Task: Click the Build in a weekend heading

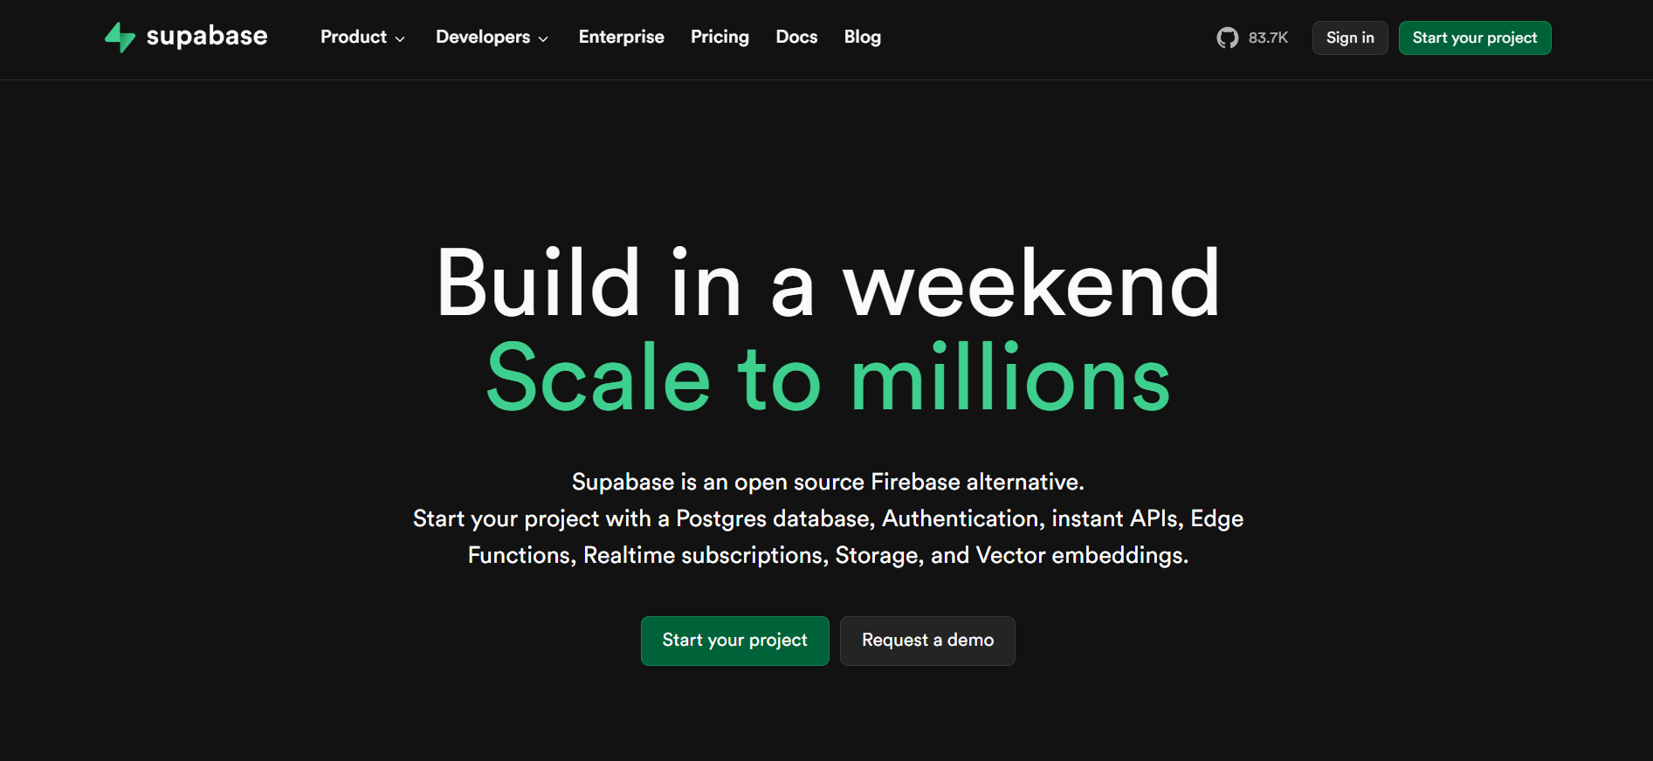Action: click(x=828, y=283)
